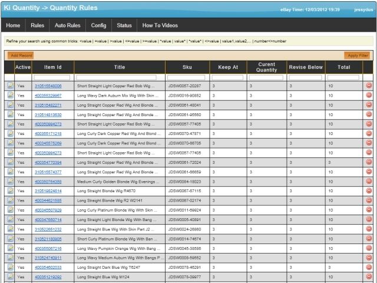Edit the Medium Curly Golden Blonde Wig row
The width and height of the screenshot is (377, 283).
[x=10, y=182]
